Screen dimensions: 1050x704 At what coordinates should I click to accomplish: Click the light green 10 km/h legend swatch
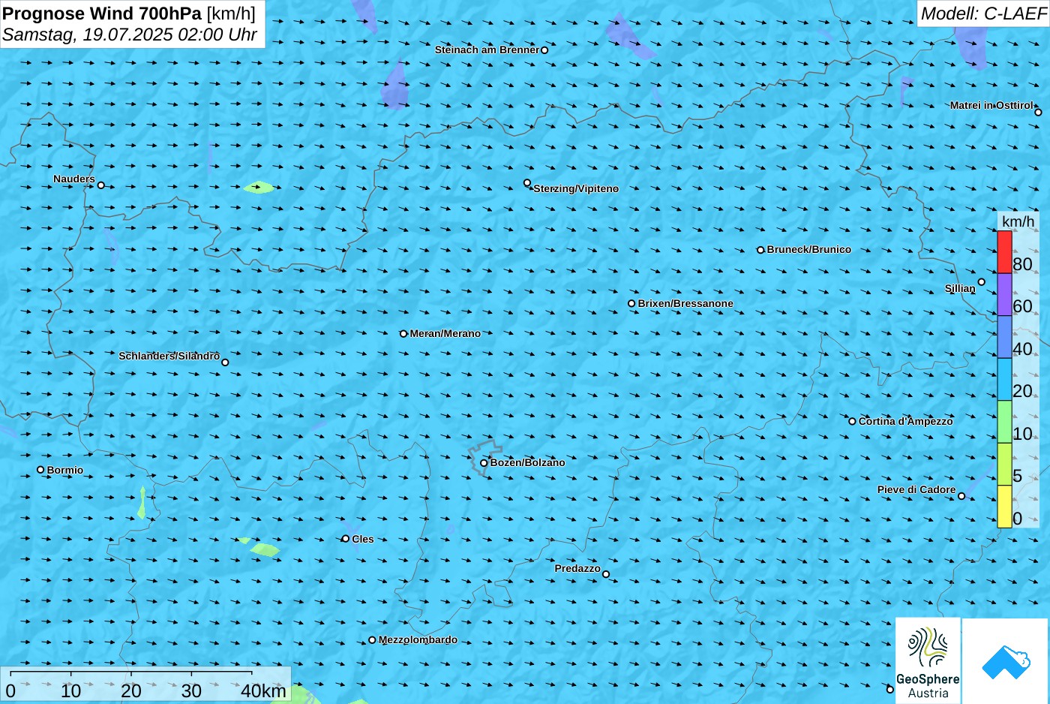click(1004, 422)
